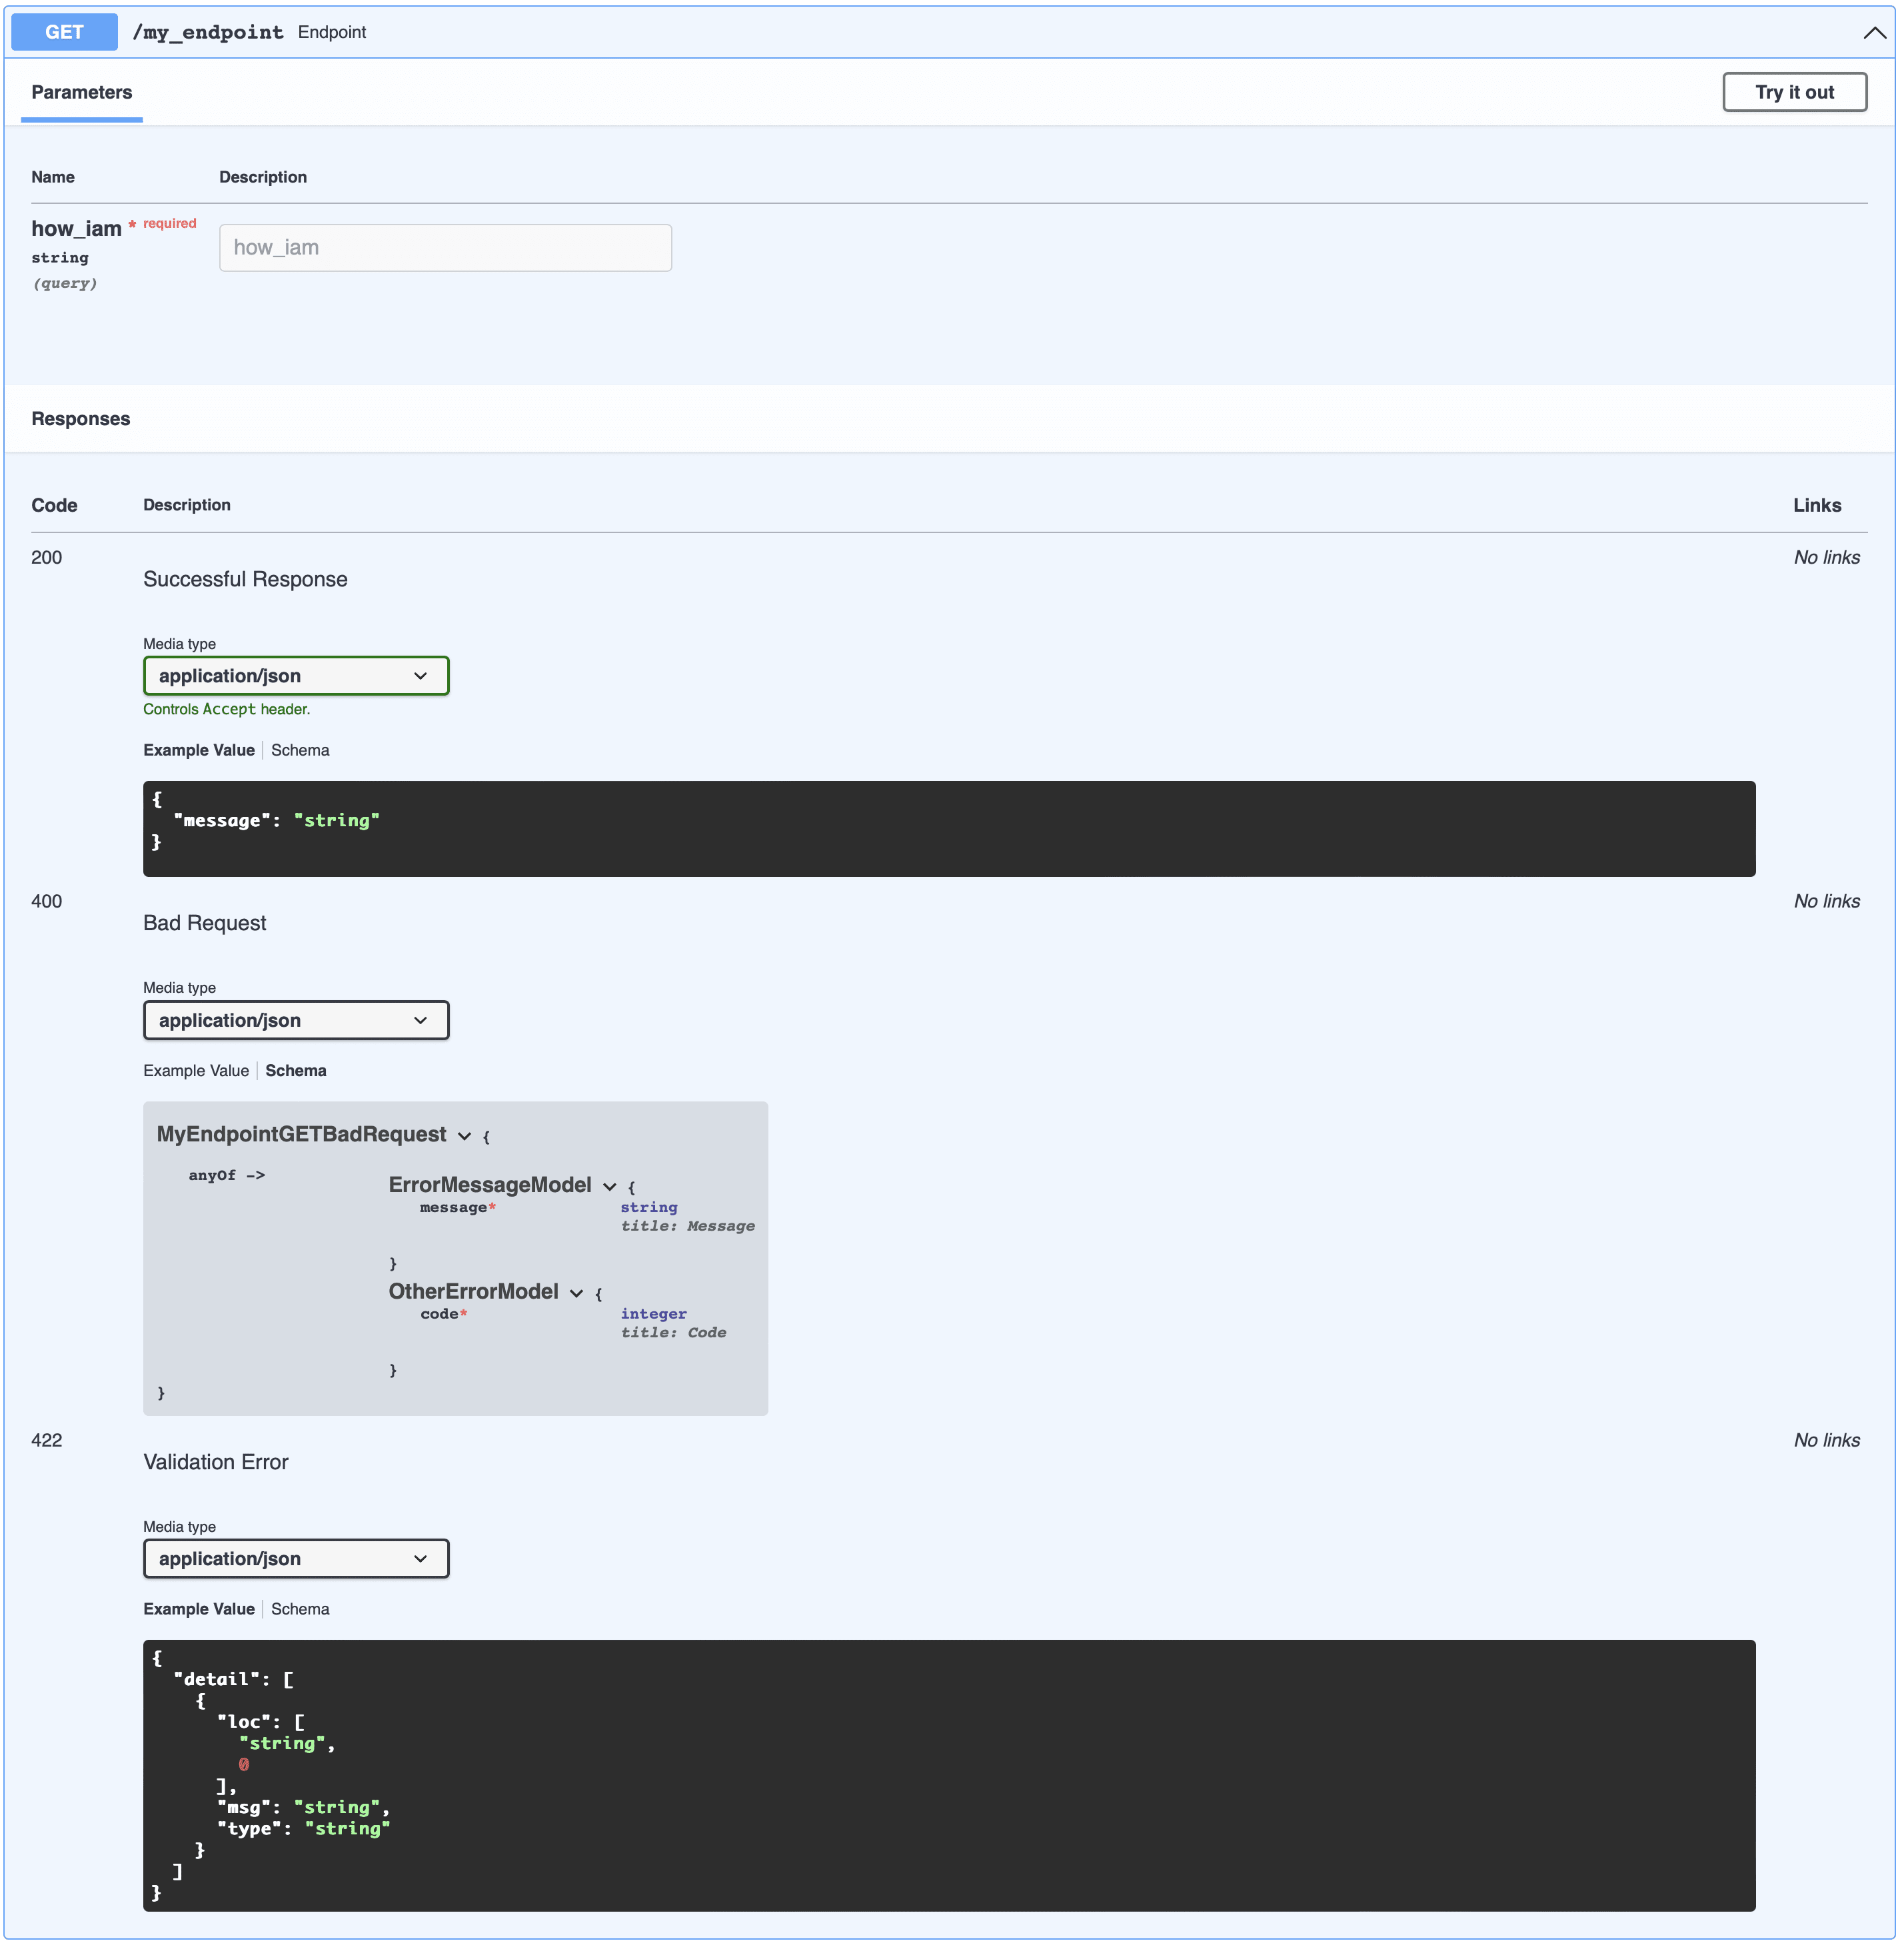Switch to Schema view for 422 response
The width and height of the screenshot is (1904, 1947).
pos(300,1608)
